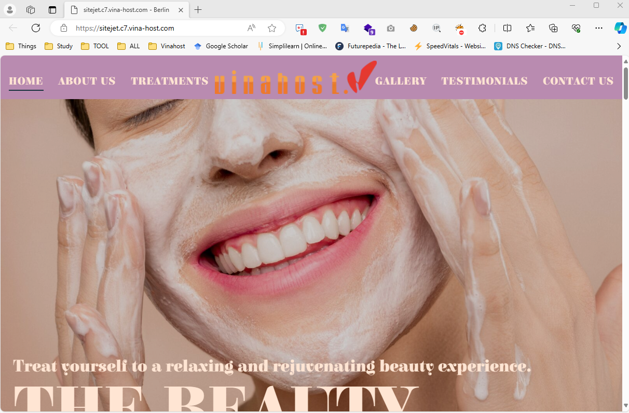
Task: Refresh the current page
Action: (x=36, y=28)
